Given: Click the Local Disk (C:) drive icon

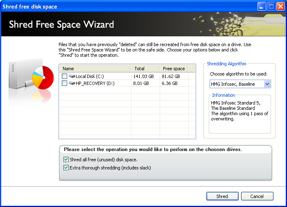Looking at the screenshot, I should [72, 76].
